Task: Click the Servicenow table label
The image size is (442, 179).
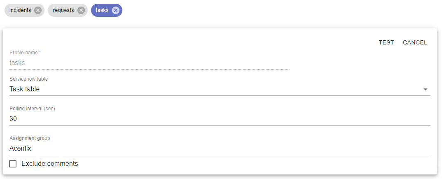Action: tap(29, 79)
